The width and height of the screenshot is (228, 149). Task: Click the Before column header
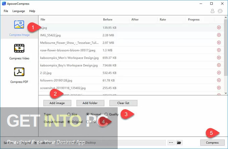tap(108, 20)
